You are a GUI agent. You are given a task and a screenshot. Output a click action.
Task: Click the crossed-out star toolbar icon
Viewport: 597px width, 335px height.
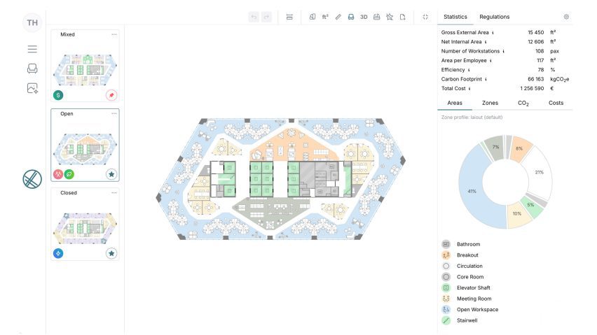click(x=390, y=17)
